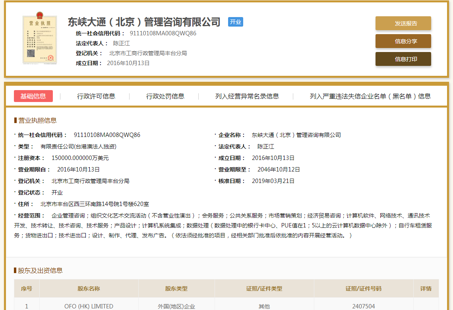453x310 pixels.
Task: Click company title 东峡大通(北京)管理咨询有限公司
Action: click(x=144, y=22)
